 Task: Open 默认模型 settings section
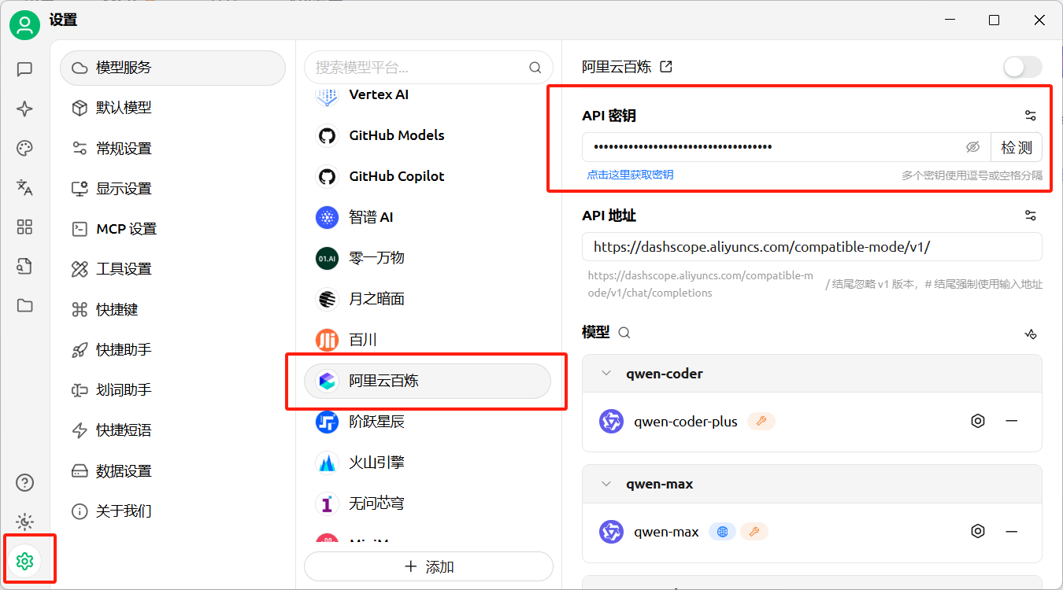click(172, 108)
